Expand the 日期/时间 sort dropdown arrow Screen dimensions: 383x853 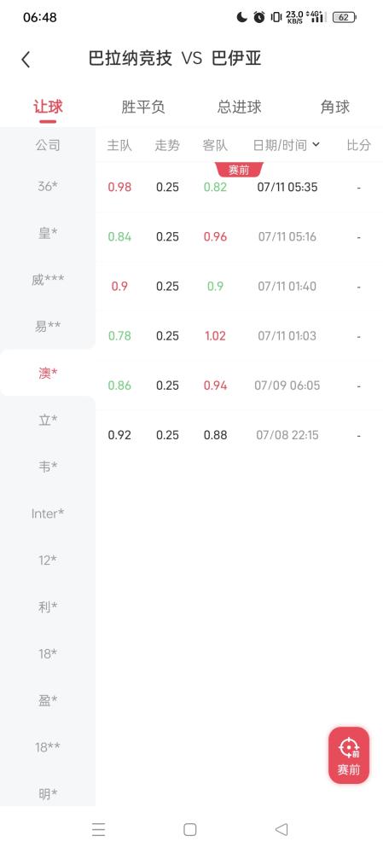(x=316, y=145)
